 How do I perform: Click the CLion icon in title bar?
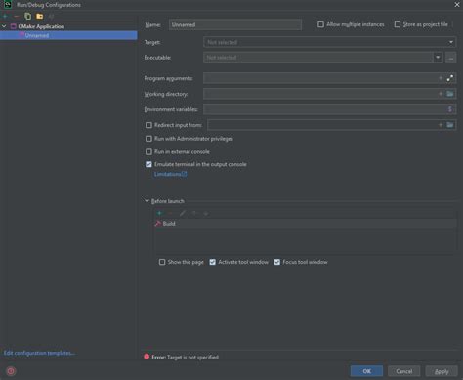pyautogui.click(x=8, y=5)
